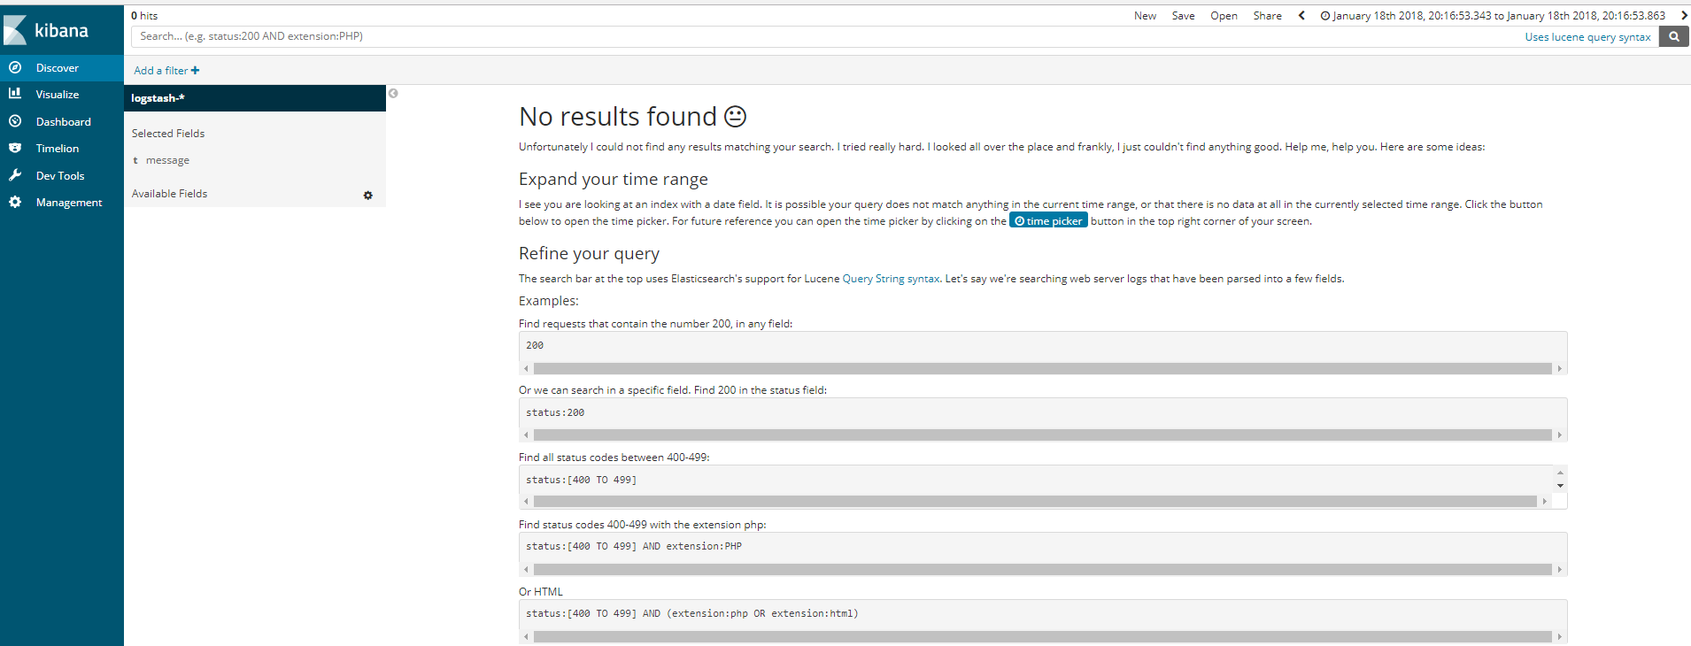
Task: Select the message field in Selected Fields
Action: (x=167, y=160)
